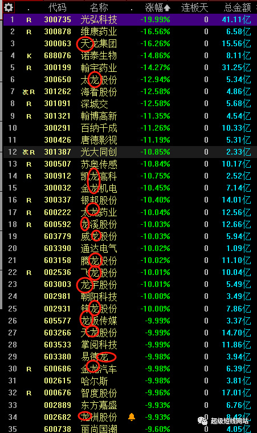Click the -12.94% change value
Screen dimensions: 257x433
[x=155, y=79]
